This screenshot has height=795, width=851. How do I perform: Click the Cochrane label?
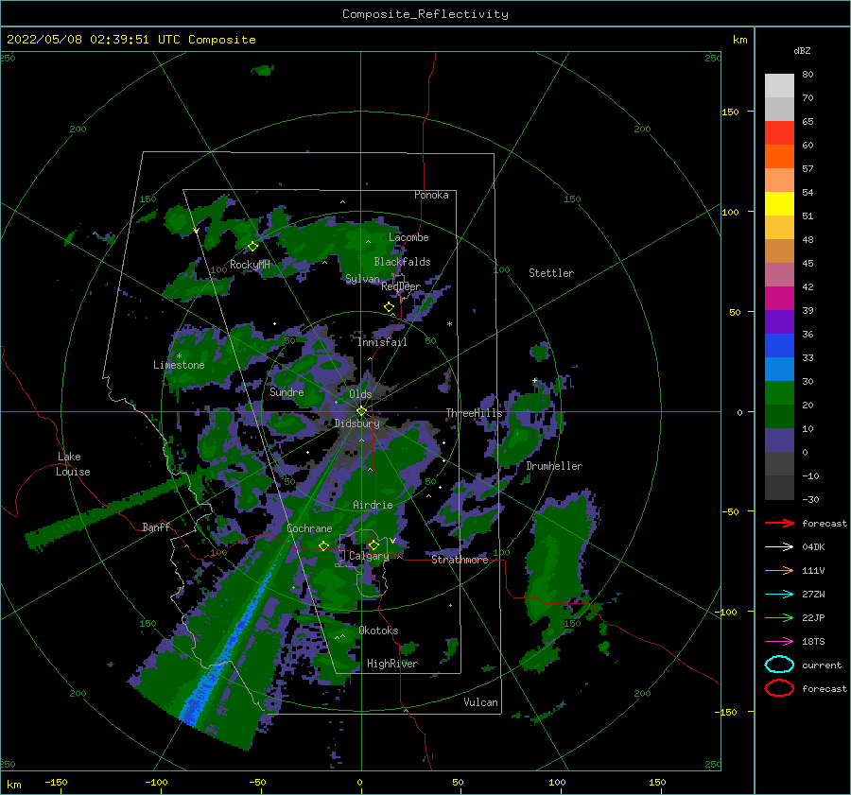[309, 528]
